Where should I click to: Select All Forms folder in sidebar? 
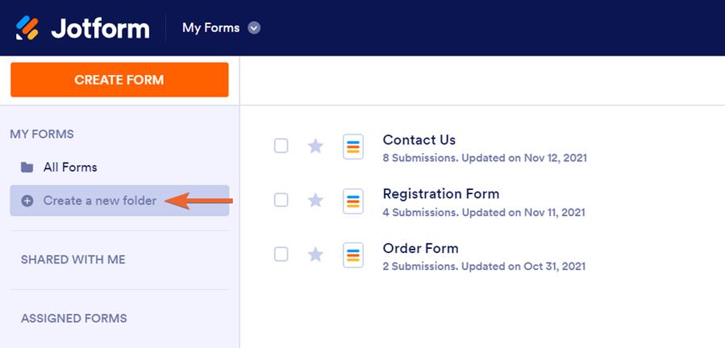tap(69, 168)
